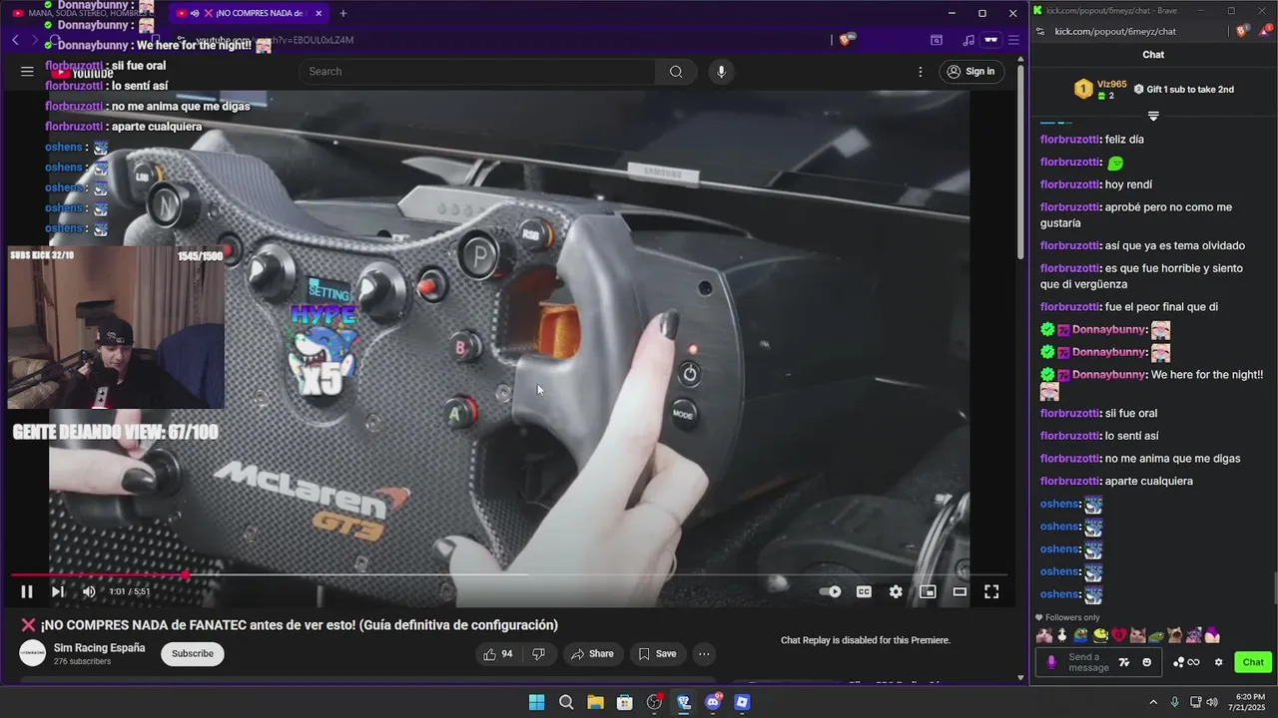Open Brave Shields icon in address bar
The width and height of the screenshot is (1278, 718).
click(847, 40)
